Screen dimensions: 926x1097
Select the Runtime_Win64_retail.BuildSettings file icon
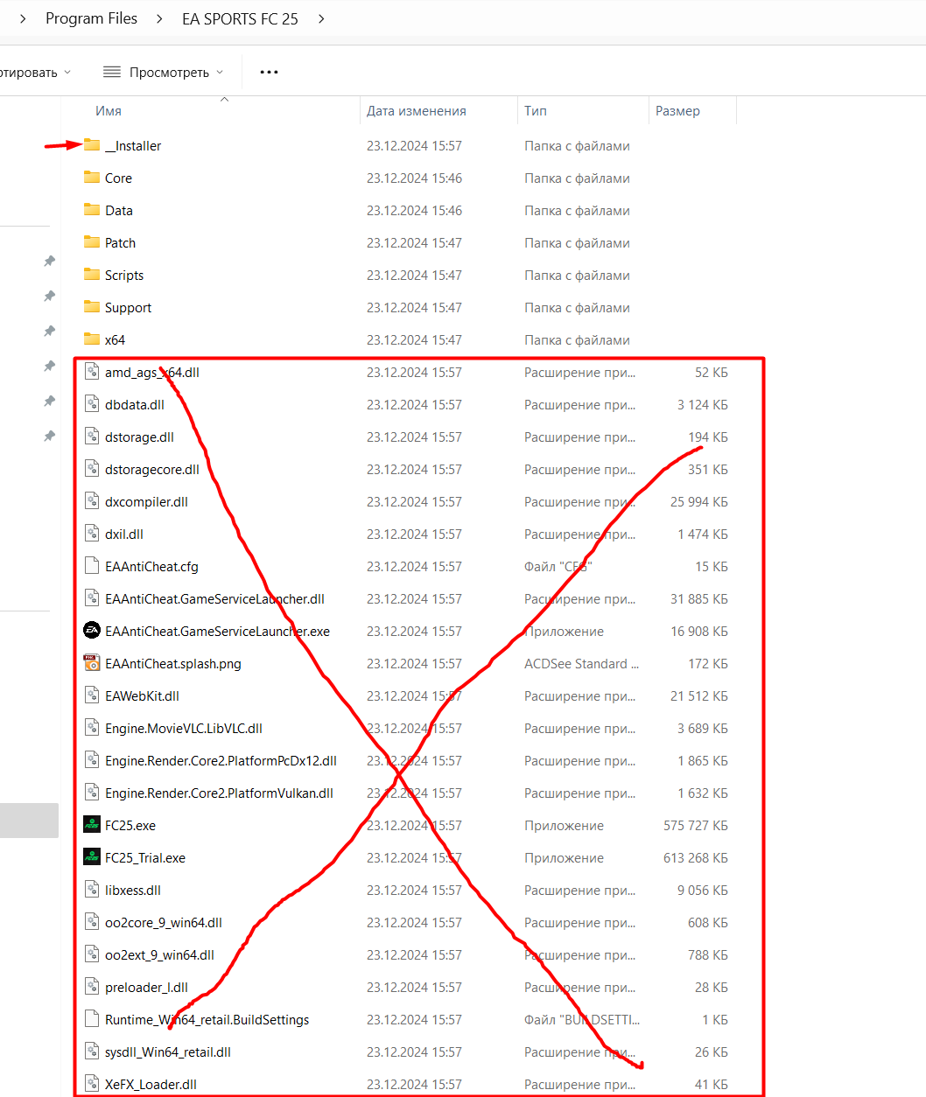92,1019
